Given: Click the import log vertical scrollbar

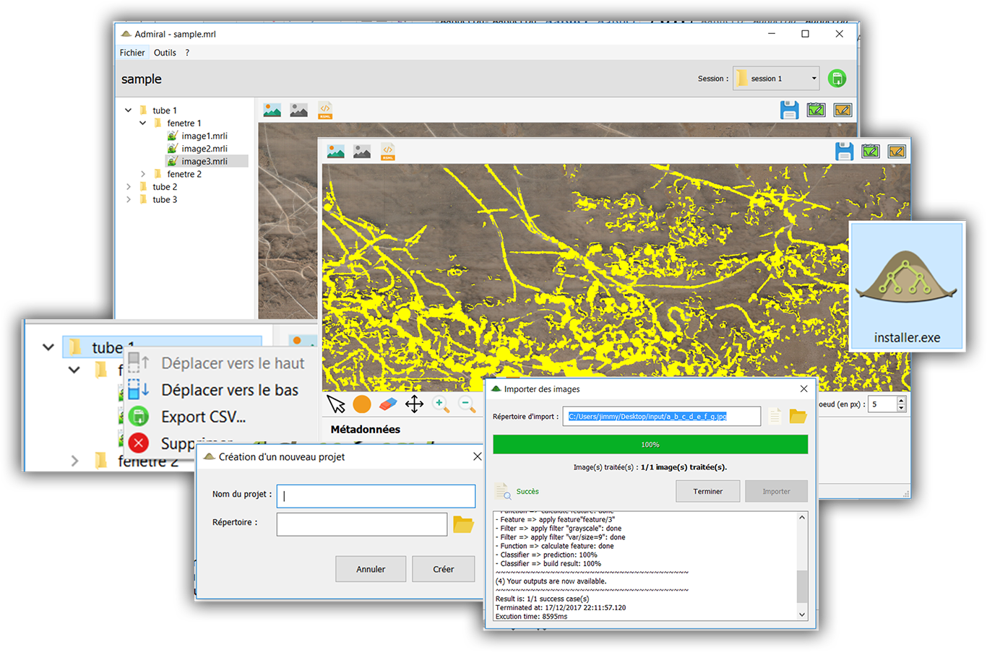Looking at the screenshot, I should [x=802, y=566].
